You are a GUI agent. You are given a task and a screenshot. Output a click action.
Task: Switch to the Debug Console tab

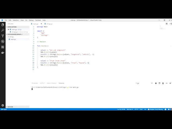tap(52, 83)
